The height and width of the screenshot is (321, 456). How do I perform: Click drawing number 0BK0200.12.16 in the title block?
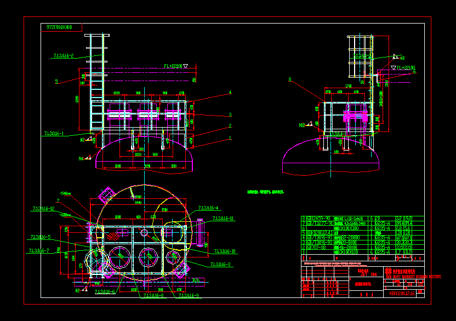click(x=402, y=294)
